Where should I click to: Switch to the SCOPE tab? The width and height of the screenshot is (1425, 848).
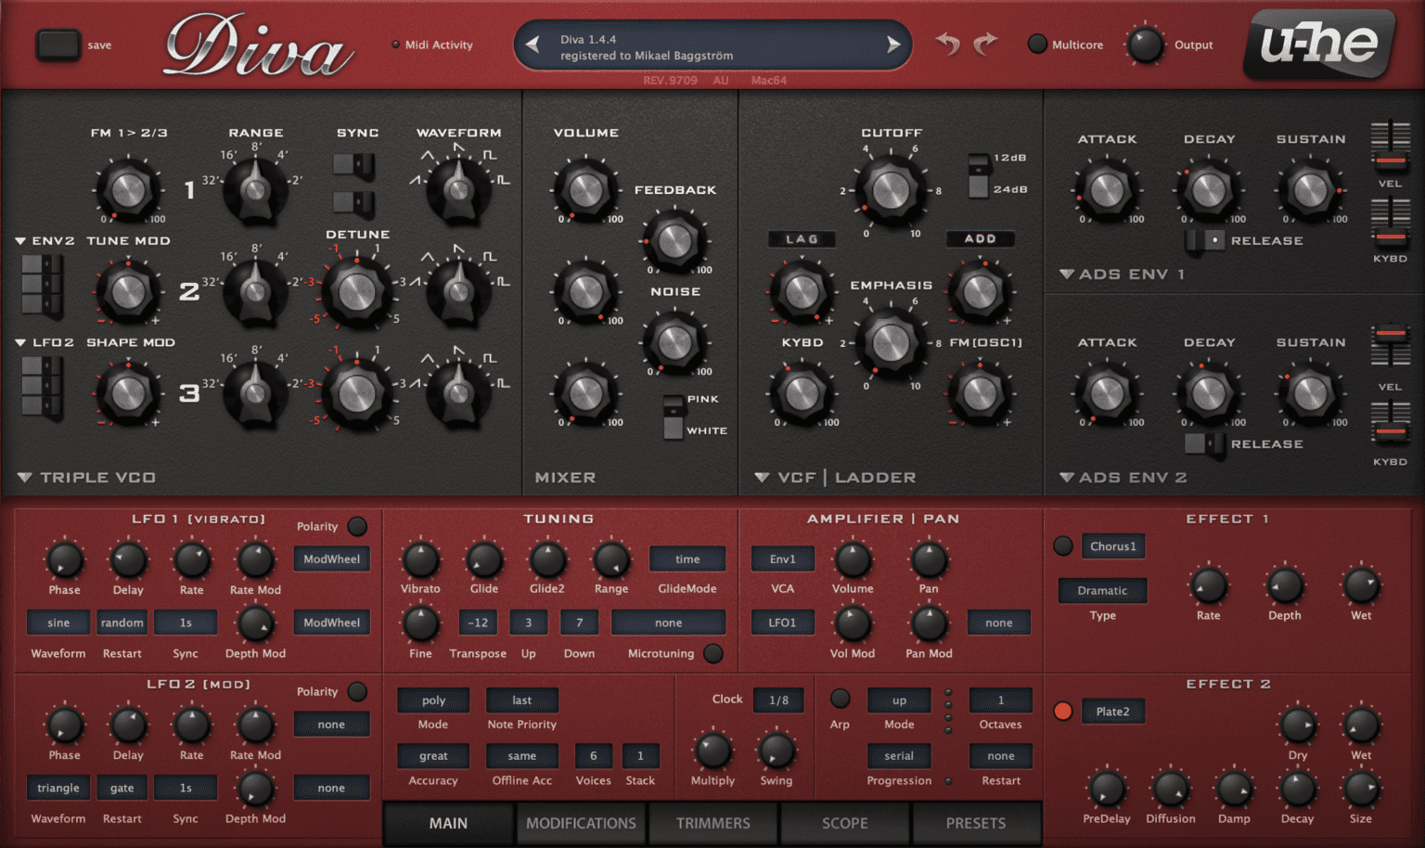tap(844, 823)
